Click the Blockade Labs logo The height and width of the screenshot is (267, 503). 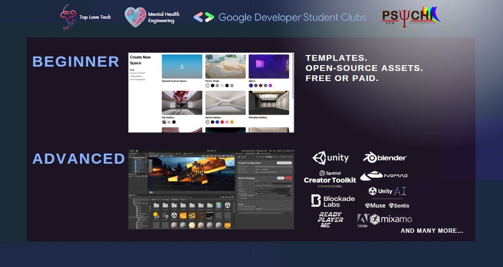coord(333,201)
